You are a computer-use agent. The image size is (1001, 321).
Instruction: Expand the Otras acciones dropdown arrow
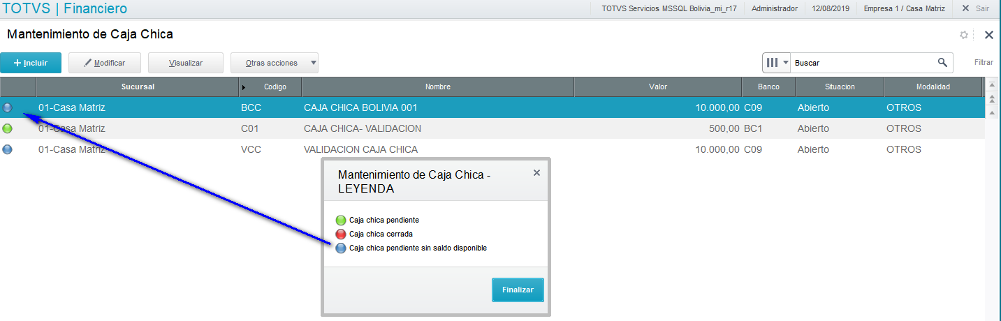[x=314, y=63]
